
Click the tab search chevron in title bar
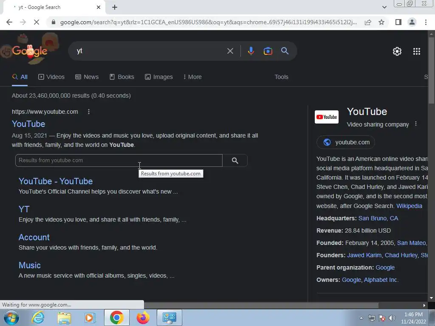pyautogui.click(x=384, y=7)
